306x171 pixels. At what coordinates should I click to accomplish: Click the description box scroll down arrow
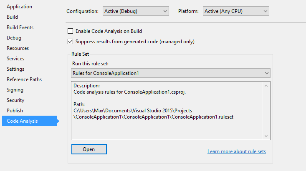[266, 136]
